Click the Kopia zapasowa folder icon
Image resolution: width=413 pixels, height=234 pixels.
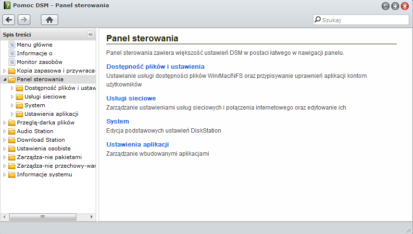(x=12, y=71)
